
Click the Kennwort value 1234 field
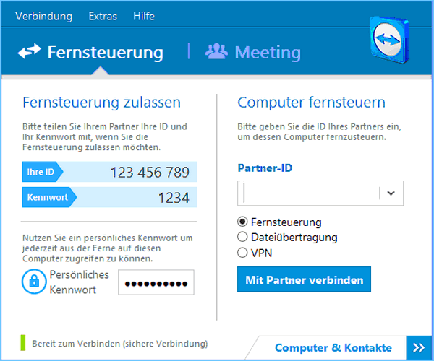click(x=130, y=198)
